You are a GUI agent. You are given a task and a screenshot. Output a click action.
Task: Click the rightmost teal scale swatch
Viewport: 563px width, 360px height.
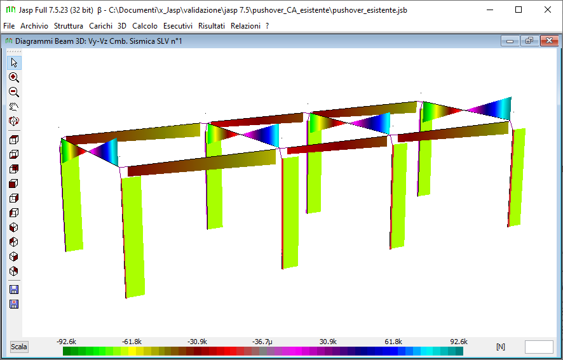(459, 350)
